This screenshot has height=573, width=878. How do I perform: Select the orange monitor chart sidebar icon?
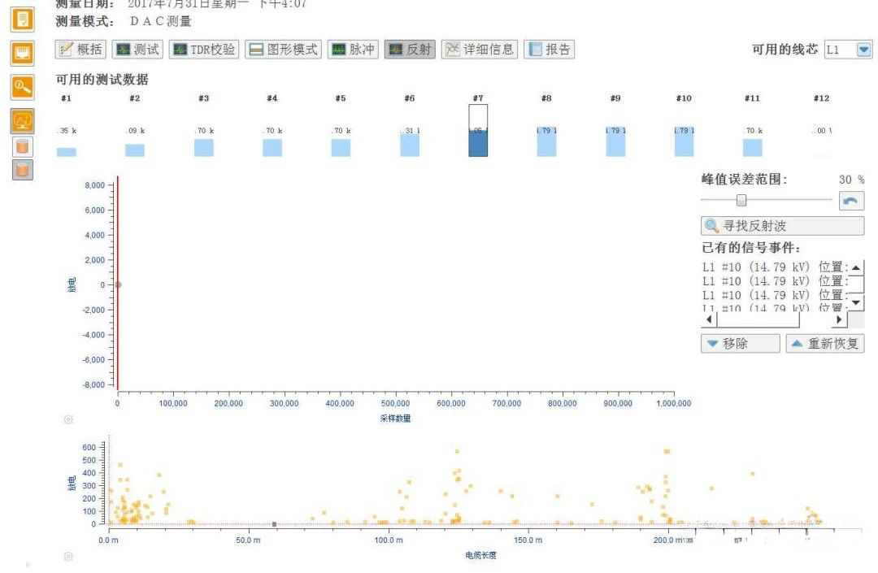click(23, 121)
